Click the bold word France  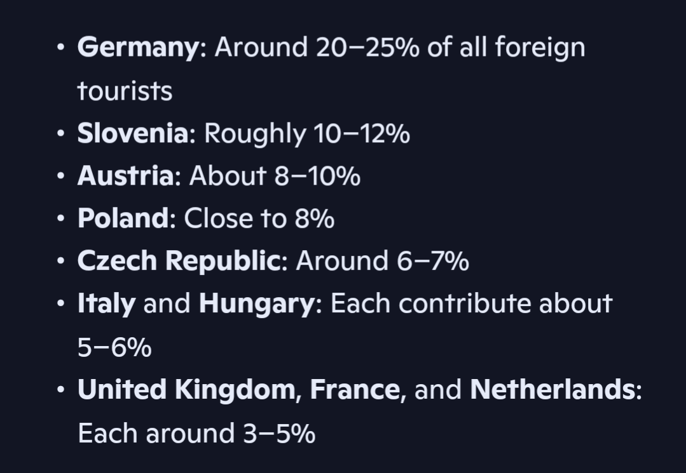coord(355,389)
